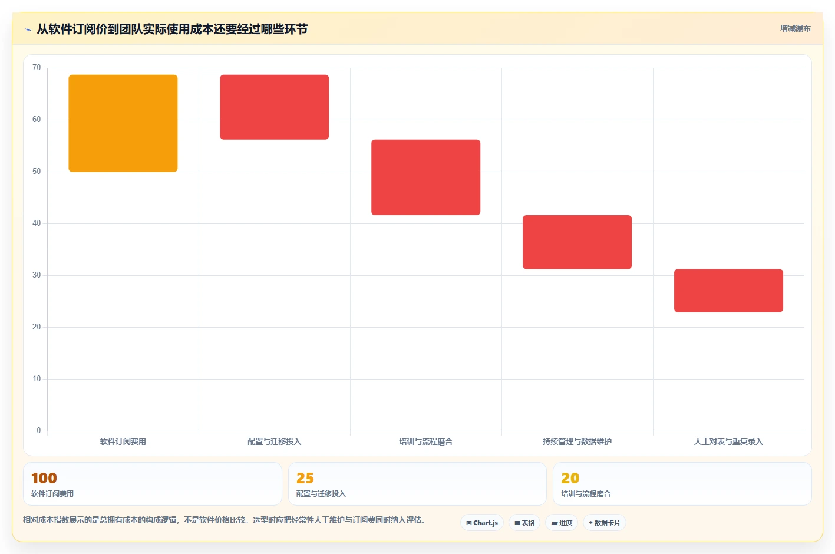Click the x-axis label 人工对表与重复录入
The image size is (835, 554).
728,441
